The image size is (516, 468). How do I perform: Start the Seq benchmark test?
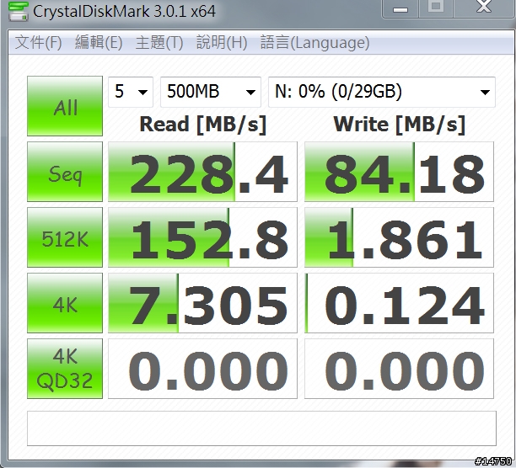click(x=65, y=172)
